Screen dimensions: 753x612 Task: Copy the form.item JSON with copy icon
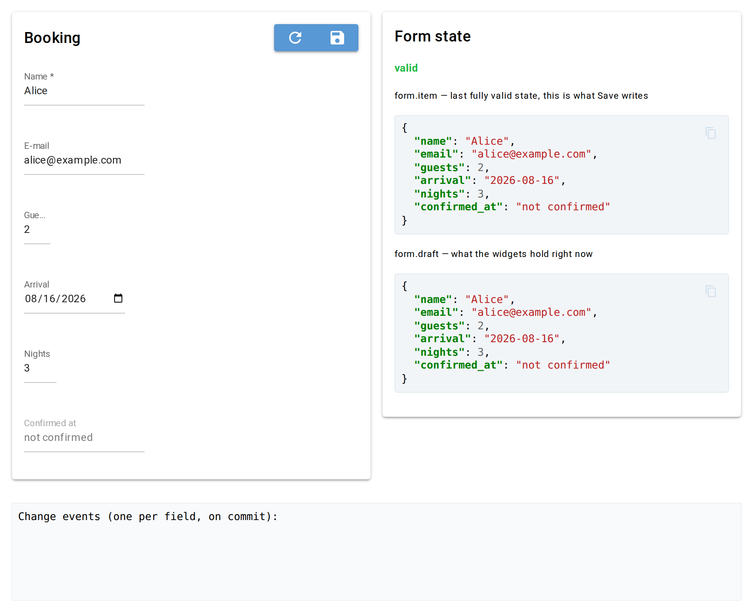point(710,133)
